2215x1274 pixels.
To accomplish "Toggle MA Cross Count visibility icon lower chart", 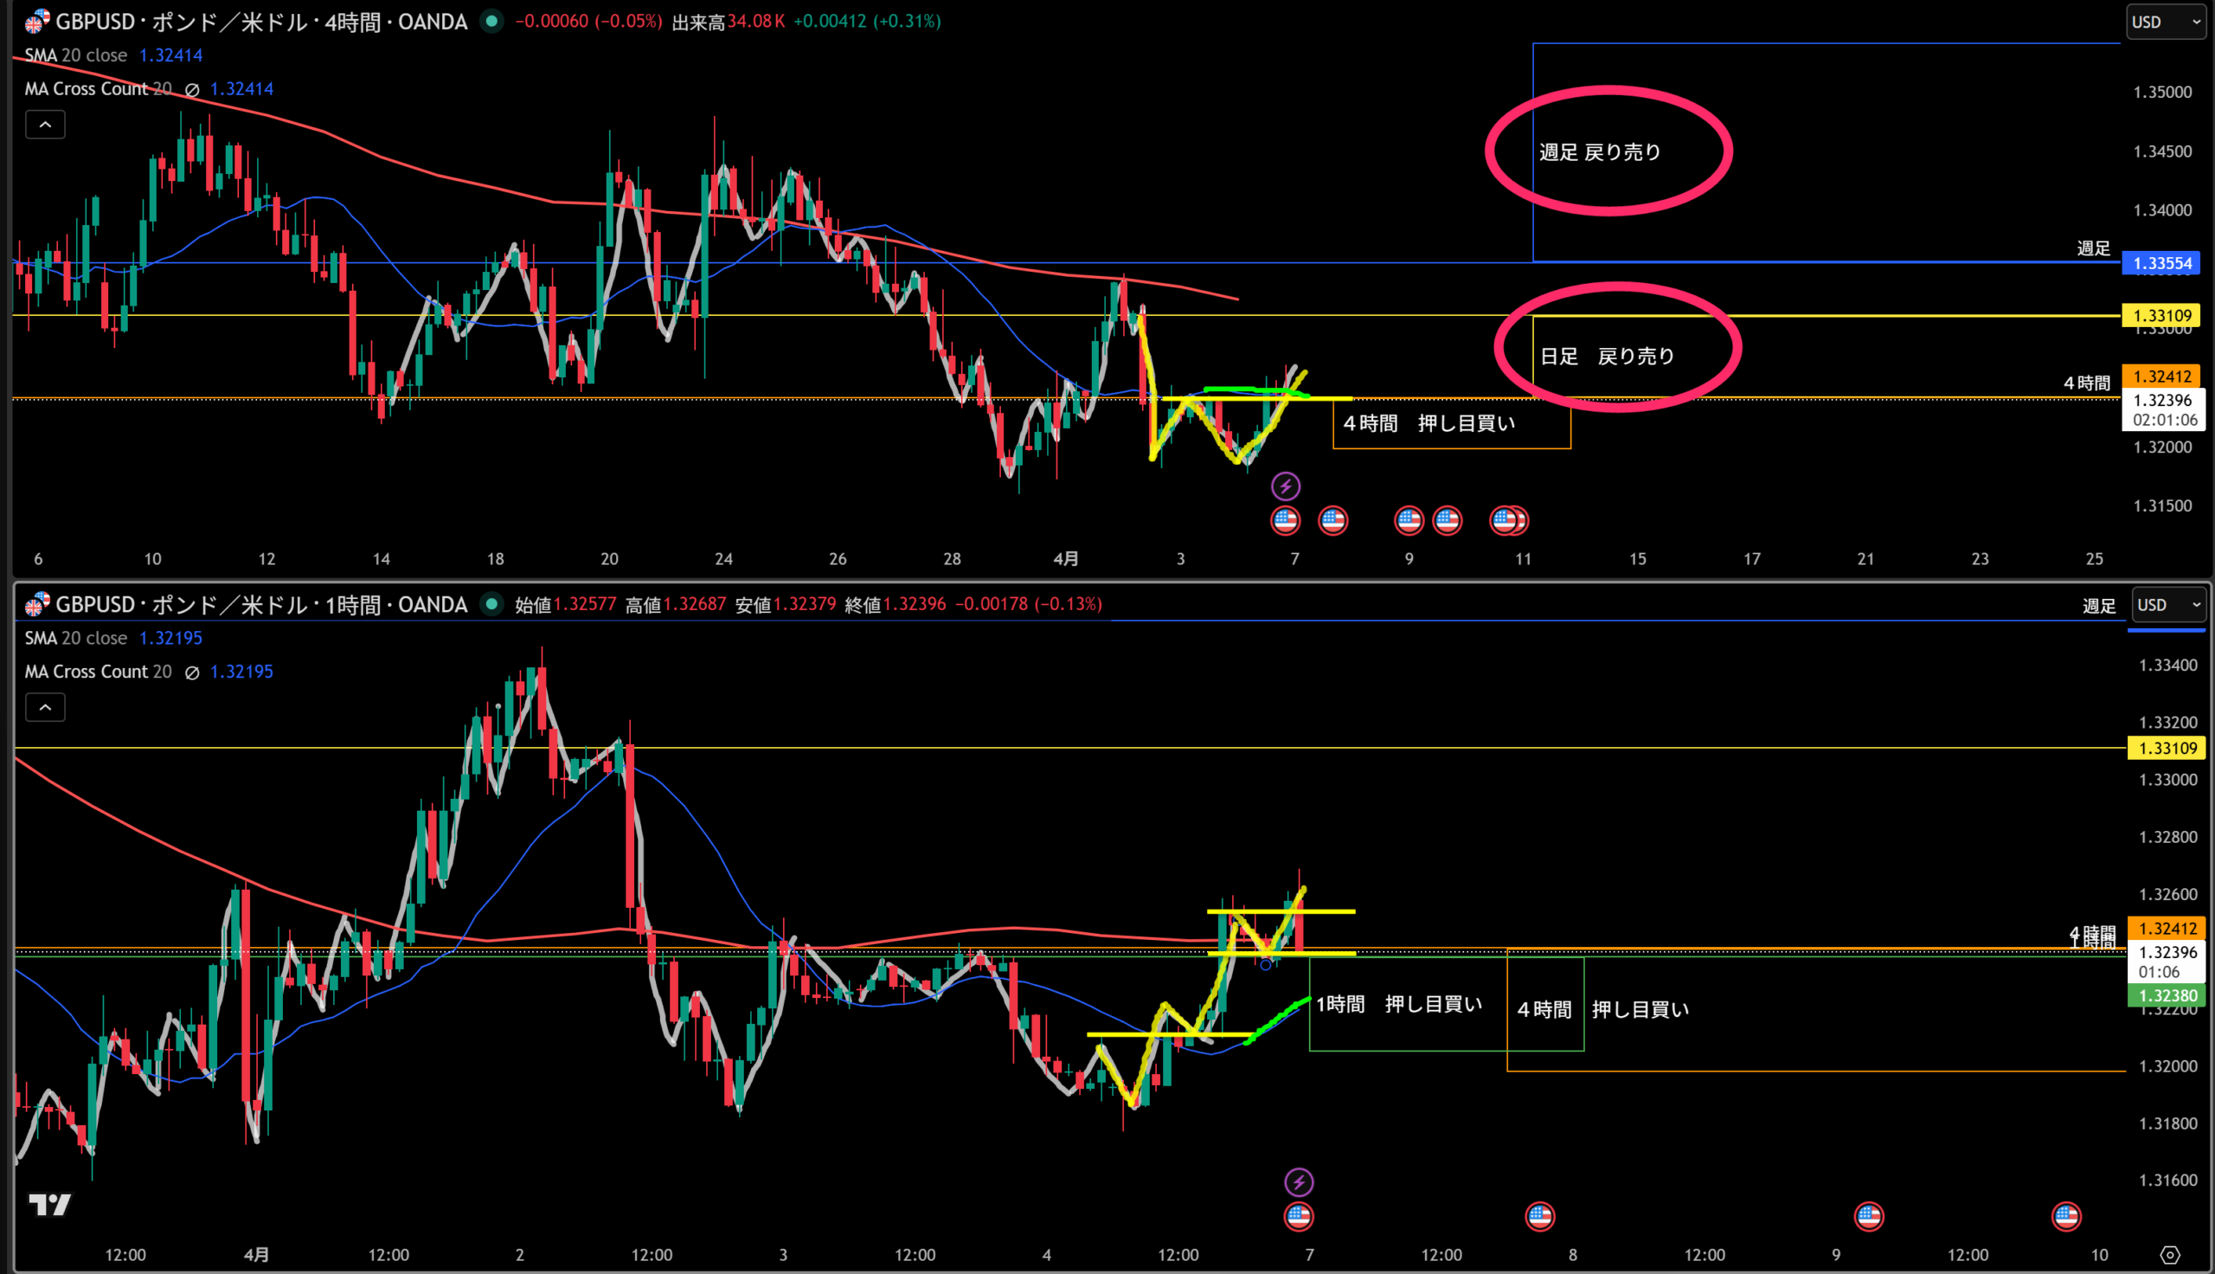I will pyautogui.click(x=192, y=672).
